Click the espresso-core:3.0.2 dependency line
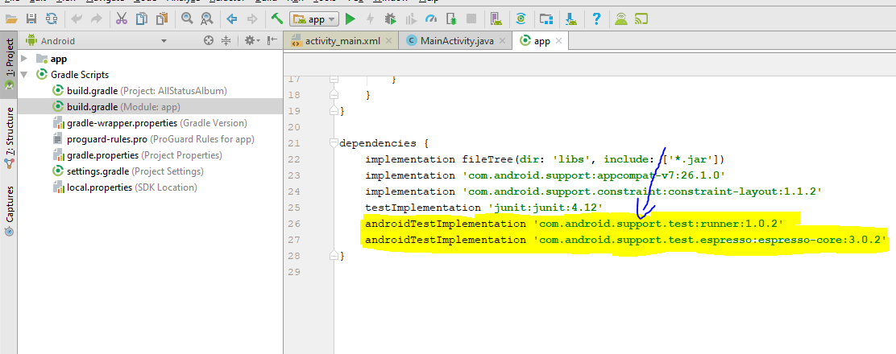The image size is (896, 354). pos(626,240)
